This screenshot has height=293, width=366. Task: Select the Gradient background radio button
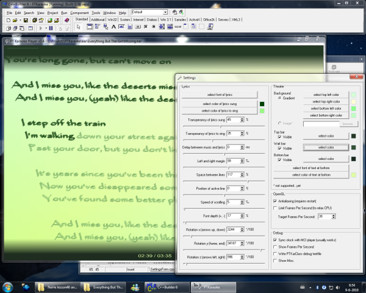[x=280, y=98]
